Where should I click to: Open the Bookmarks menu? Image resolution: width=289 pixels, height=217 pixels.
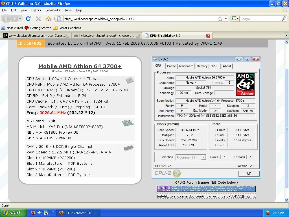point(53,10)
